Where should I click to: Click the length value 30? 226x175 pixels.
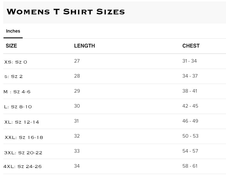[77, 106]
